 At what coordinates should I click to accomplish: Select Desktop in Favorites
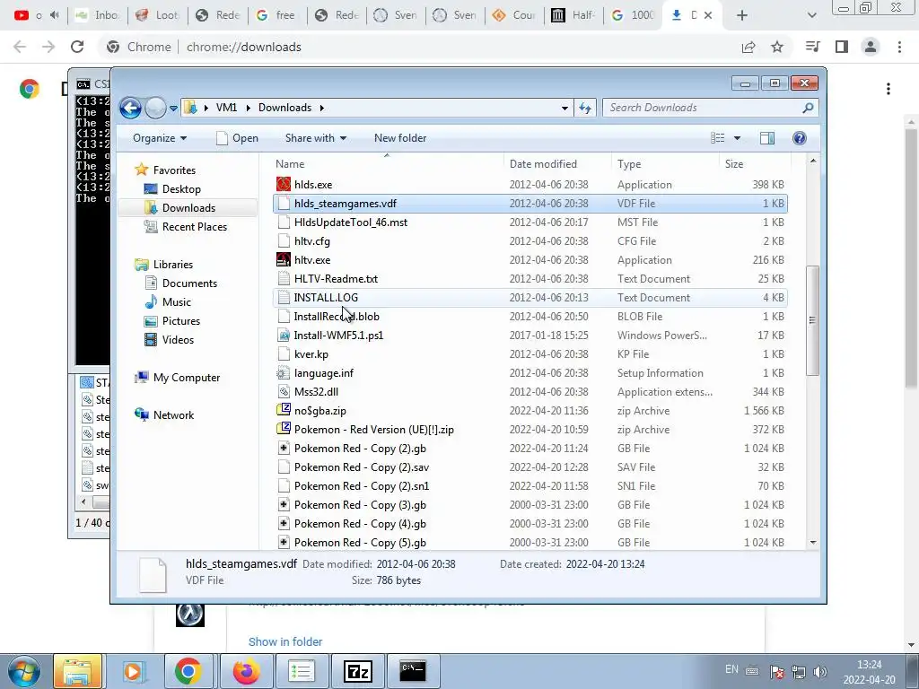[x=181, y=189]
